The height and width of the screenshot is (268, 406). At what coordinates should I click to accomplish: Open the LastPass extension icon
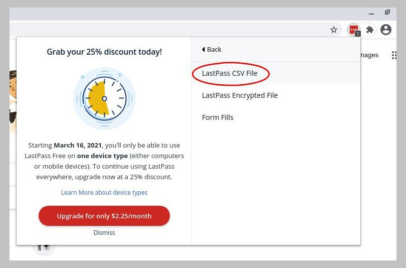click(x=354, y=30)
